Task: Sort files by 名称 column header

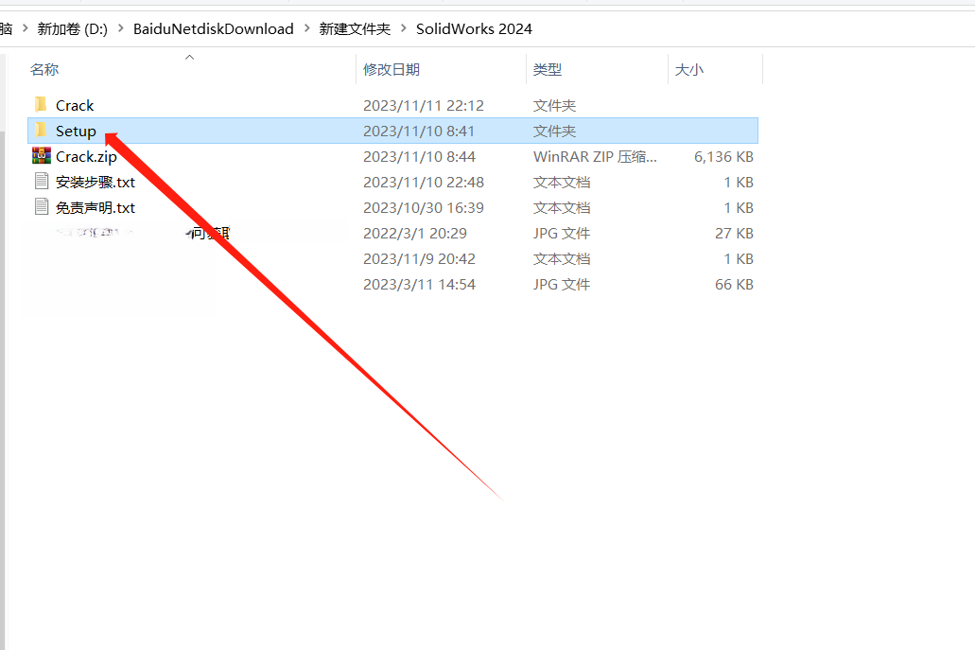Action: 44,69
